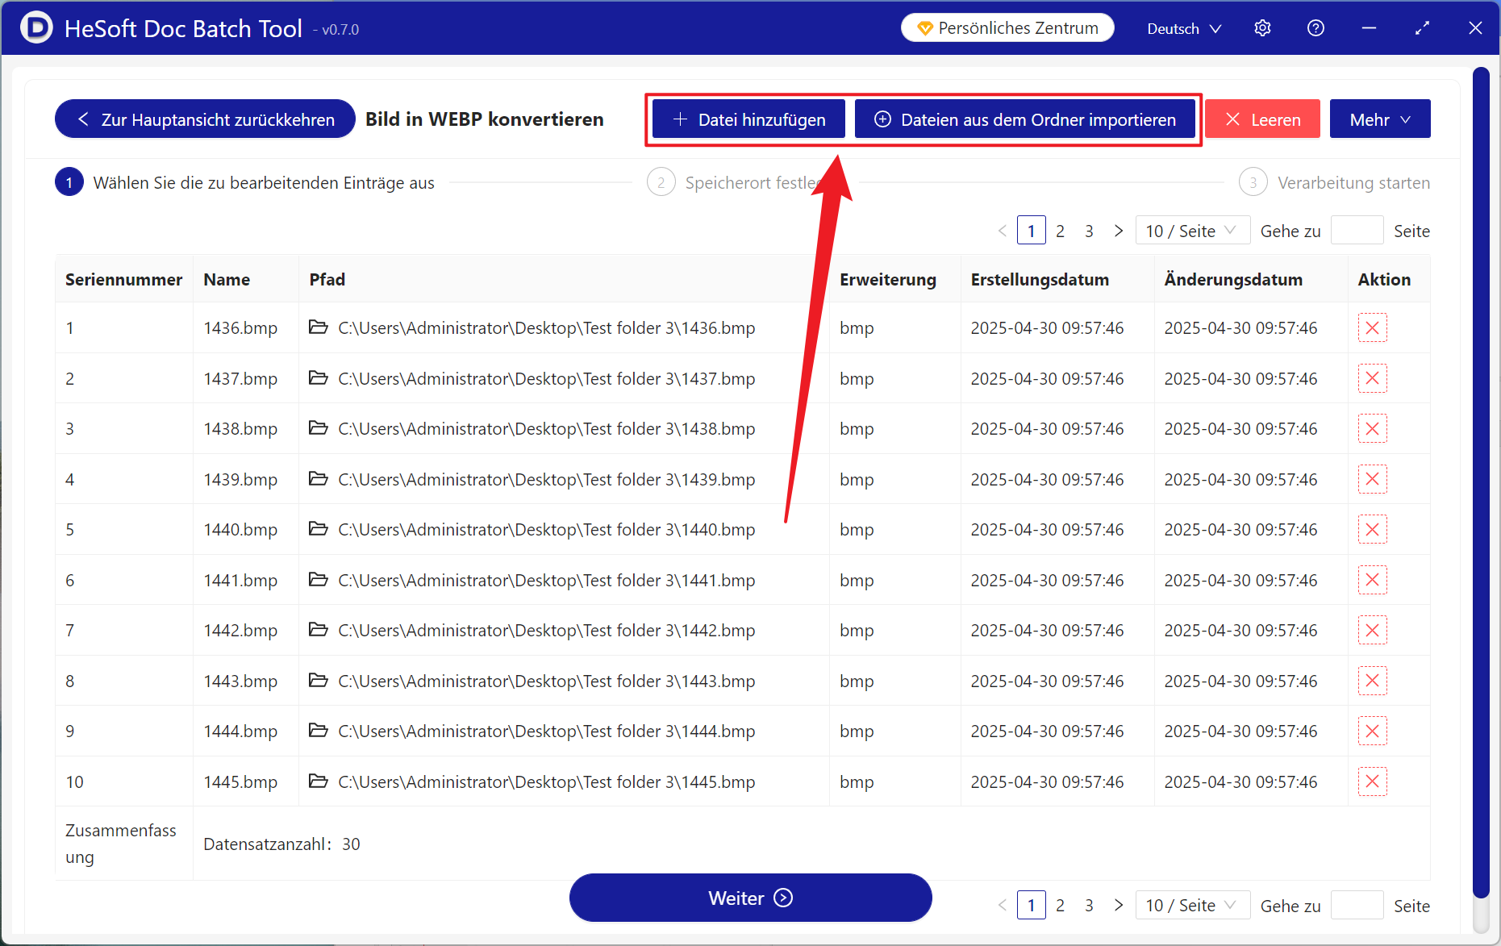Go to page 2 in top pagination
The height and width of the screenshot is (946, 1501).
(1060, 231)
